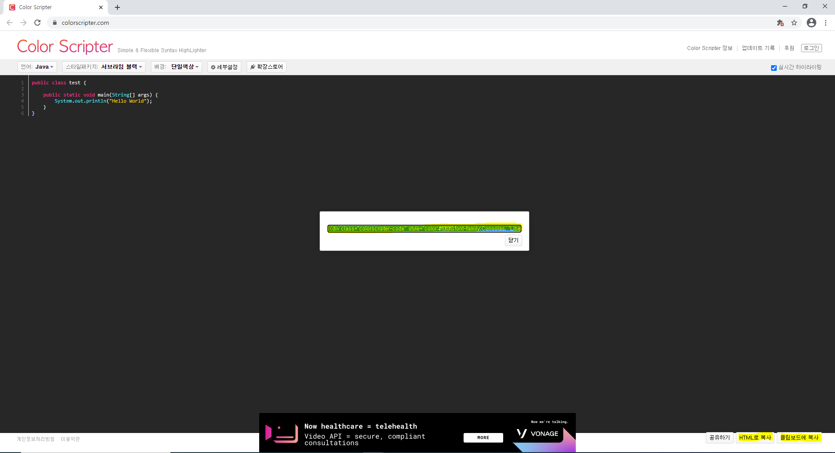Open the Chrome three-dot menu
This screenshot has height=453, width=835.
[x=825, y=23]
